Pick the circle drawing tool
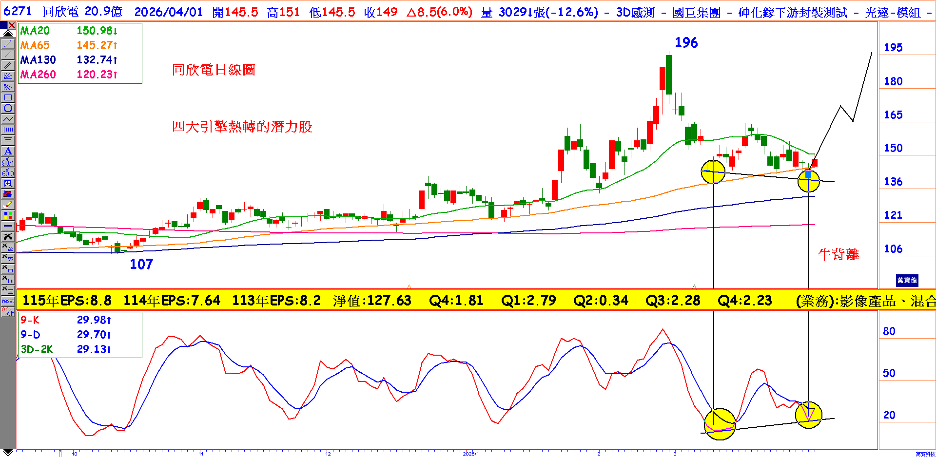The width and height of the screenshot is (936, 457). click(8, 108)
